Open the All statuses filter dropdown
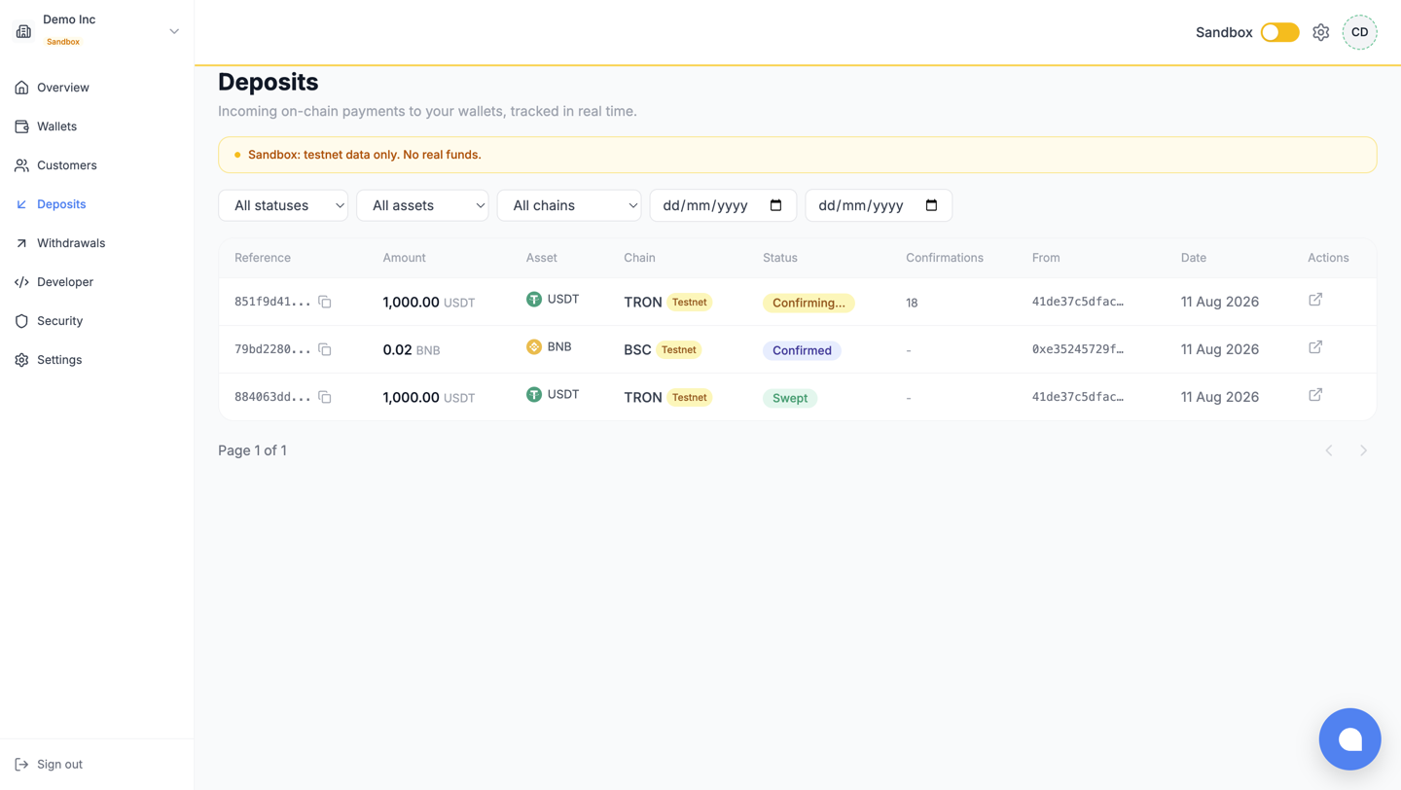 coord(283,205)
